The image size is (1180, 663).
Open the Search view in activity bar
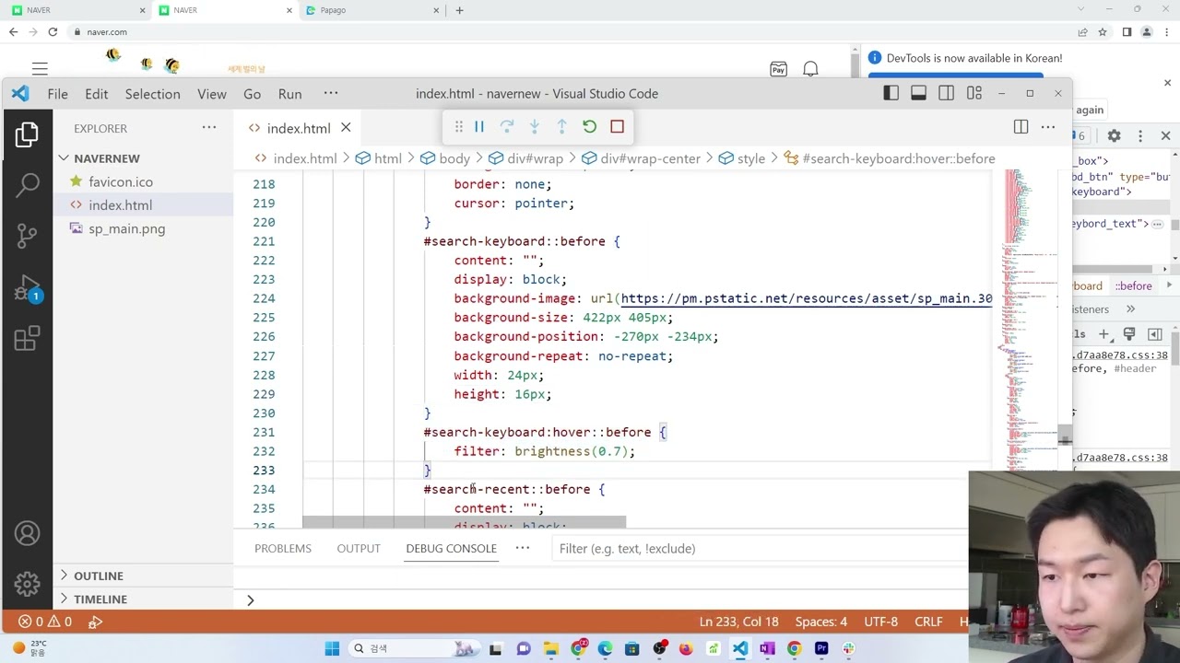click(28, 185)
